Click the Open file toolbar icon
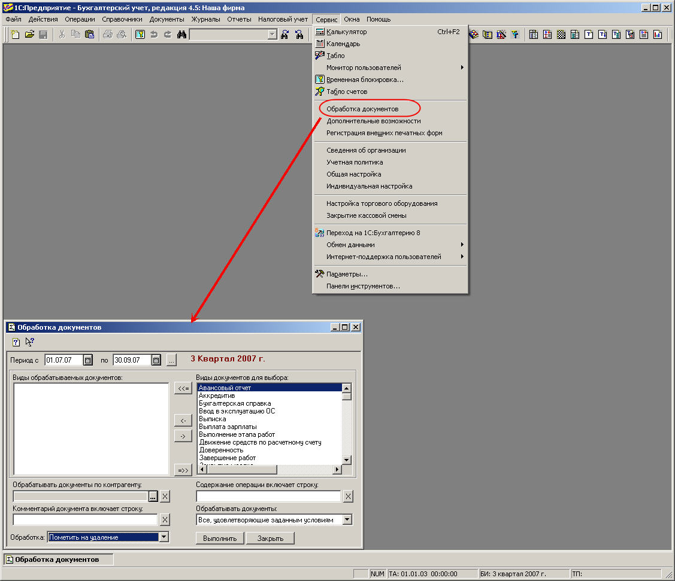The image size is (675, 581). coord(29,35)
